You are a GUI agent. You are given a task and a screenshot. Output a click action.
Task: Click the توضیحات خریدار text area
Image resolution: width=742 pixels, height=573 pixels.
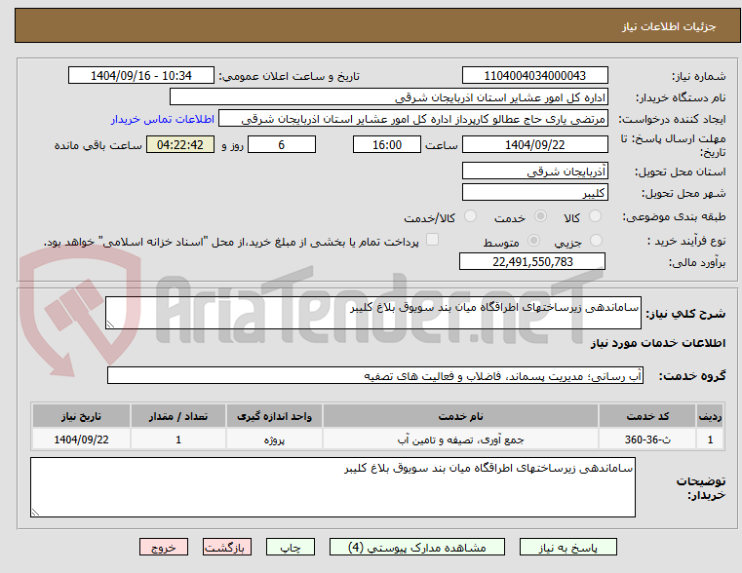(332, 487)
